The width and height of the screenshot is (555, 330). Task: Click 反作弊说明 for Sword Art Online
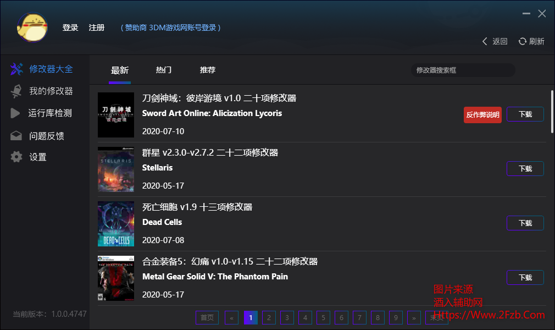coord(482,114)
